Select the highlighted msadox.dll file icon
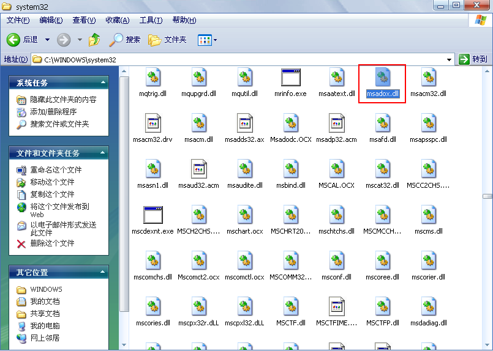This screenshot has height=351, width=493. [x=382, y=77]
